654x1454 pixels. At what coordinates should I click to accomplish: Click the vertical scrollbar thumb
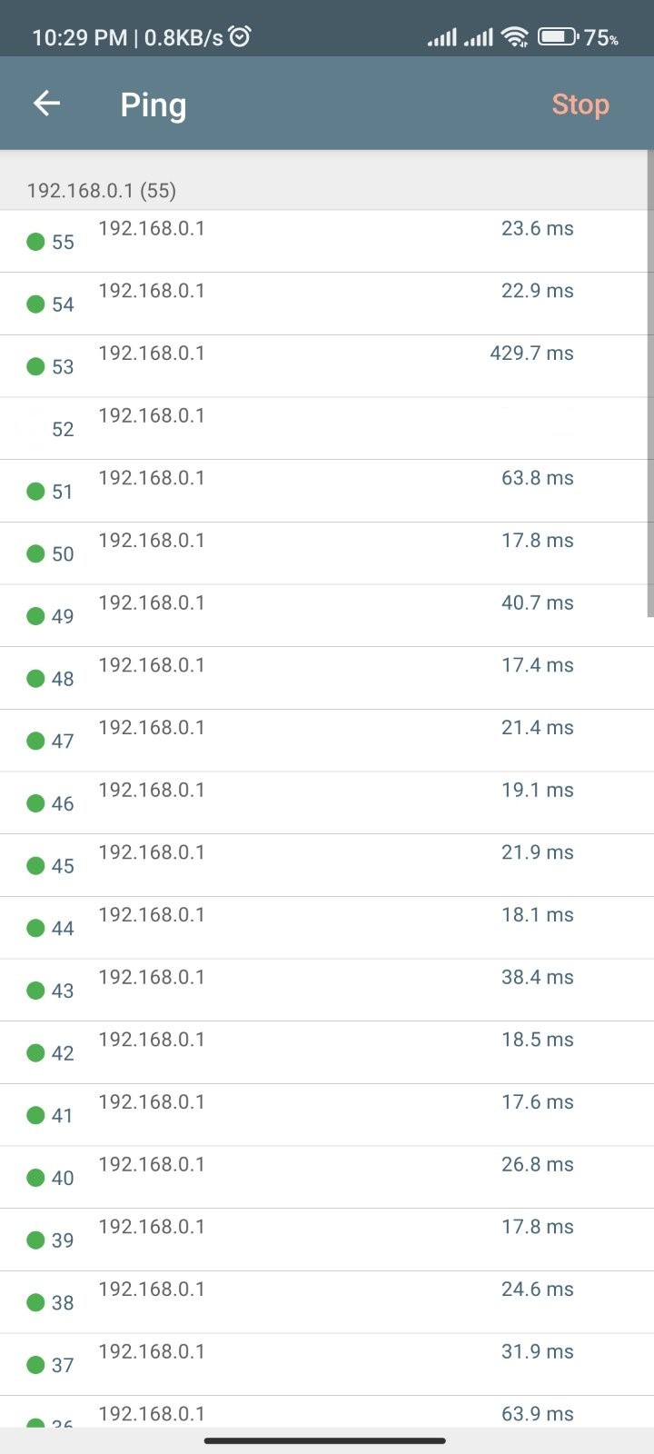point(650,384)
